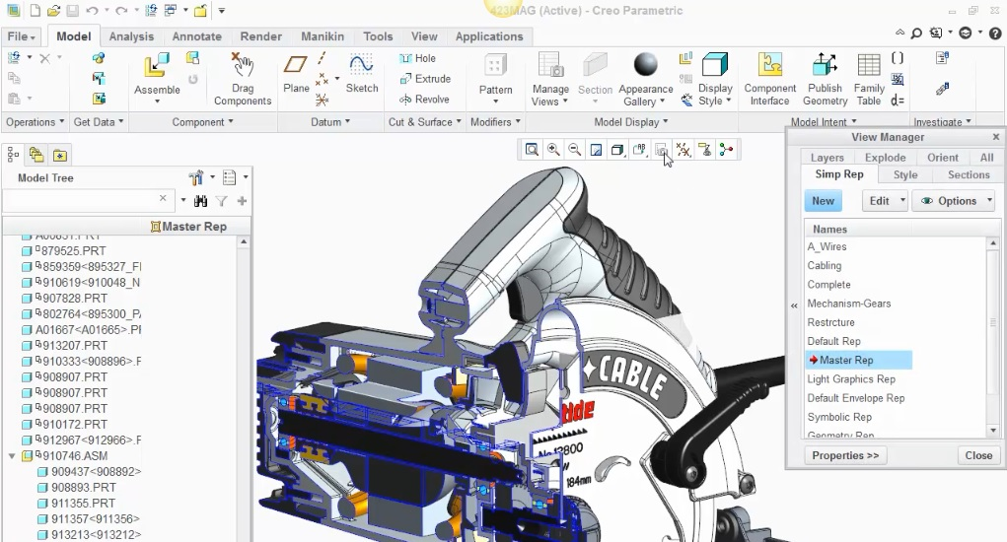
Task: Open Cut & Surface group dropdown
Action: pos(424,122)
